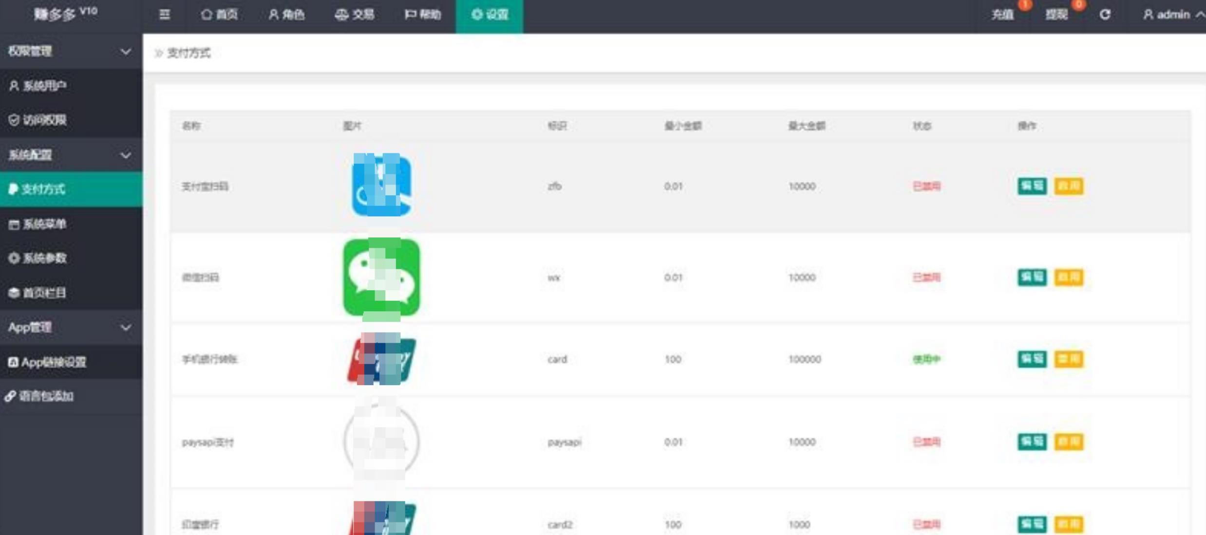
Task: Open the 帮助 tab
Action: click(x=422, y=15)
